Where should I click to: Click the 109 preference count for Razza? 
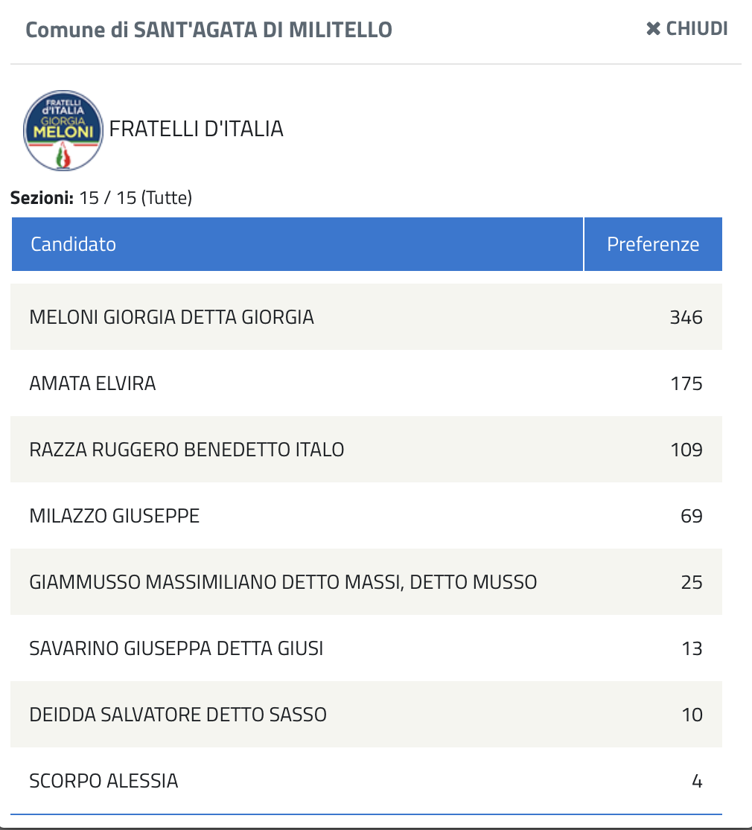click(686, 450)
